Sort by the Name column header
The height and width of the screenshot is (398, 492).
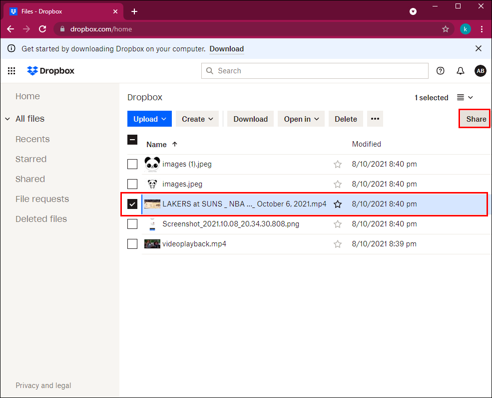click(156, 145)
